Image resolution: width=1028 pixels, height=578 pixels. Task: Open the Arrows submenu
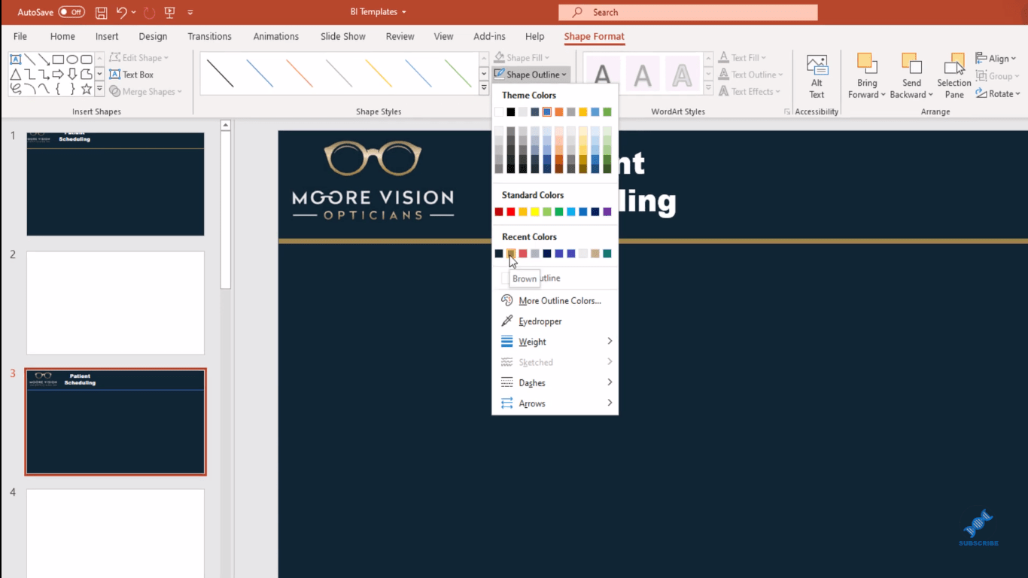(555, 403)
